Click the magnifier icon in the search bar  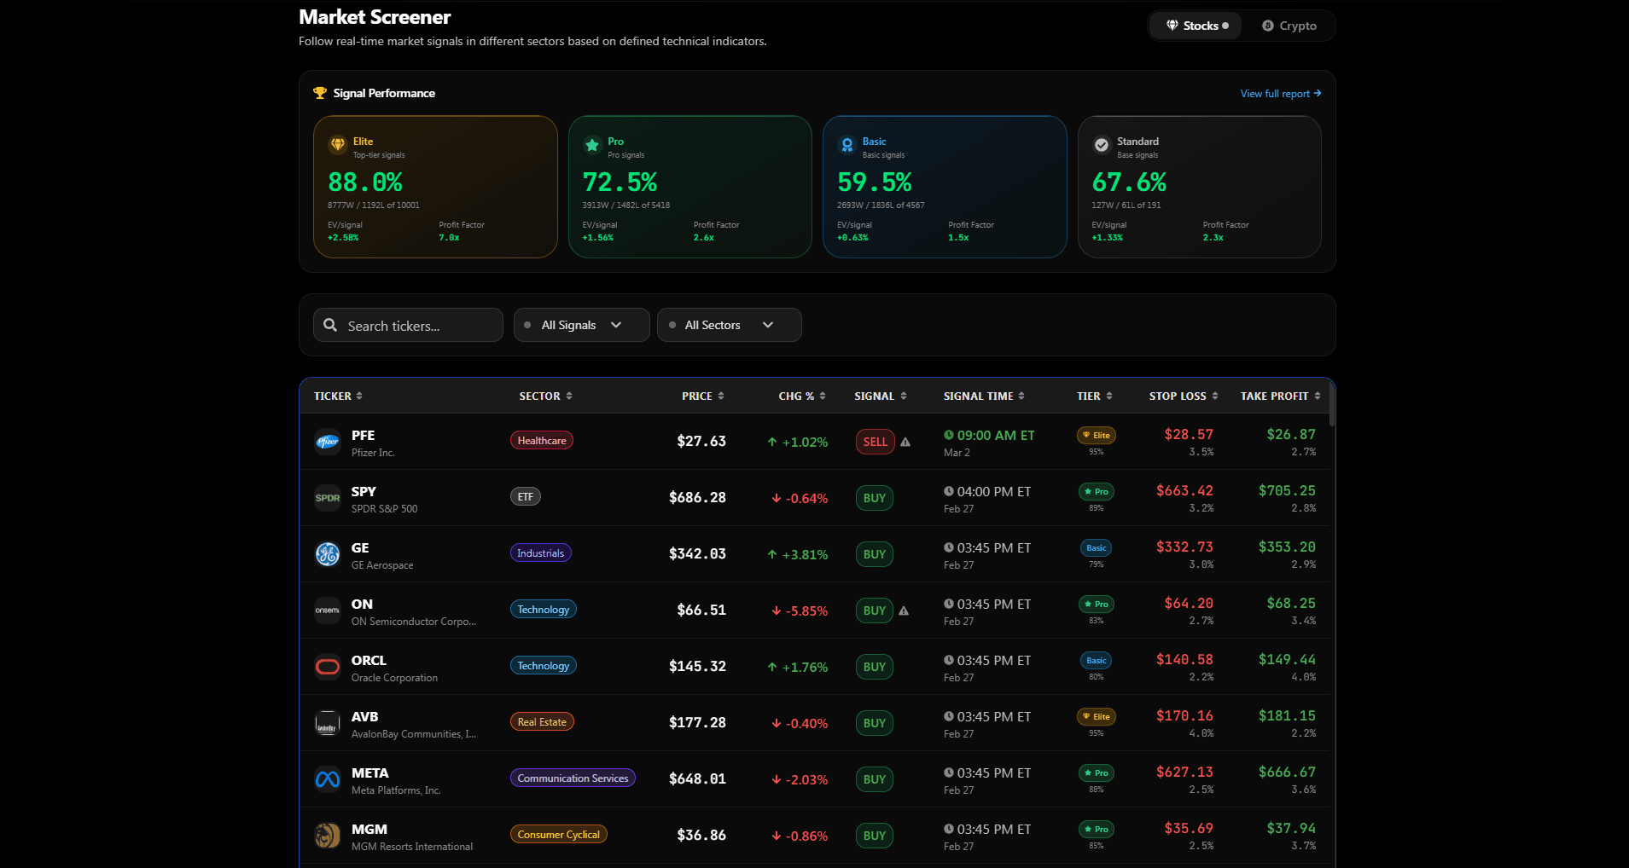tap(331, 325)
